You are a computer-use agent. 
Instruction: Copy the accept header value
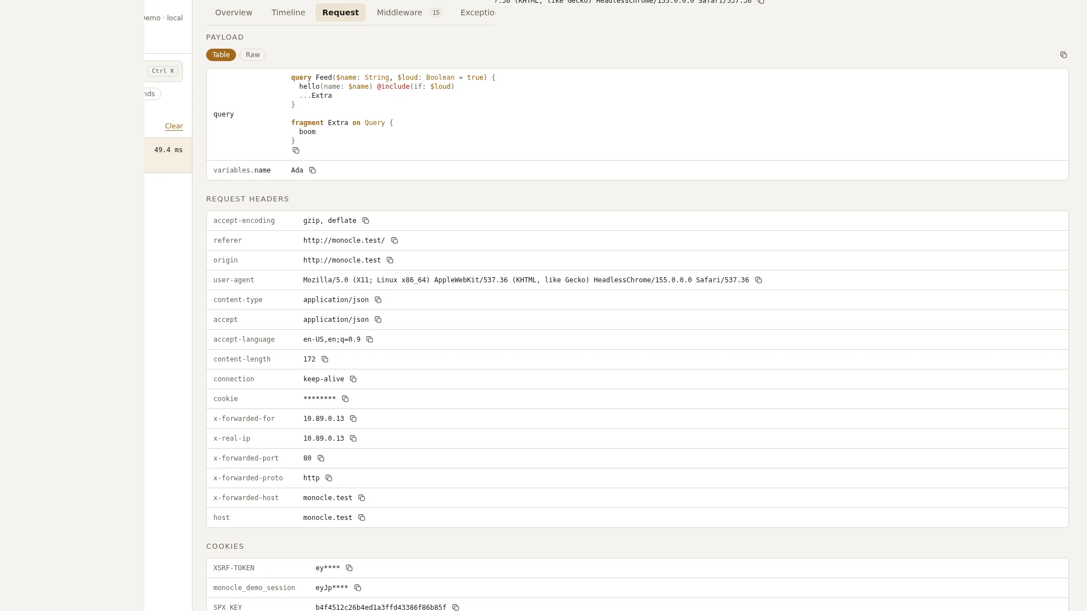coord(378,320)
